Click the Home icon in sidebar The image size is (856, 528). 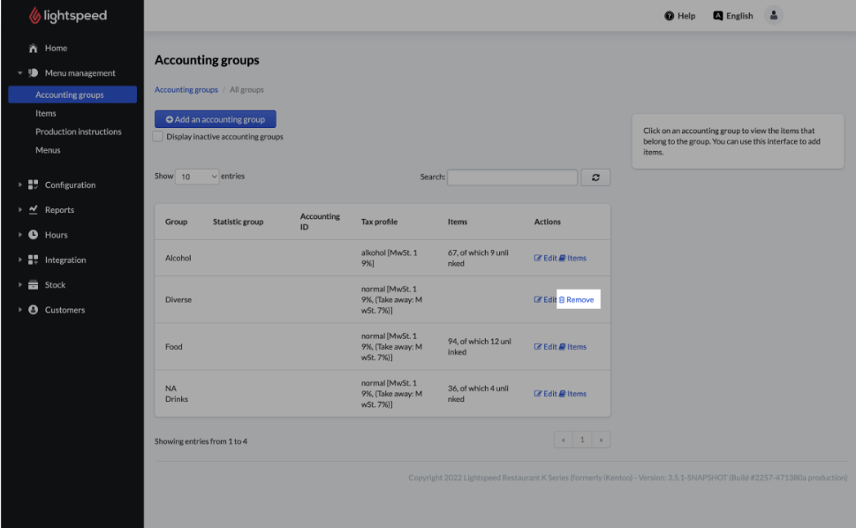pos(34,49)
